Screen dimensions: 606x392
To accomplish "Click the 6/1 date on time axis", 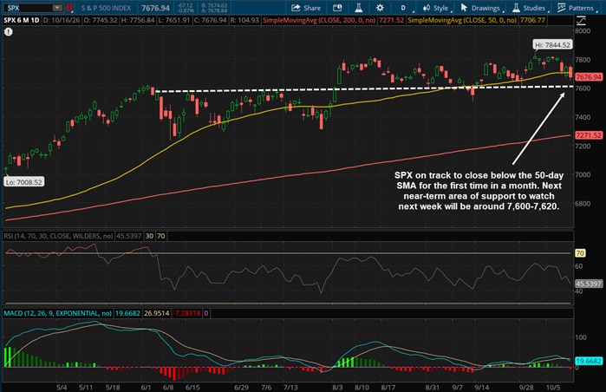I will pos(146,387).
